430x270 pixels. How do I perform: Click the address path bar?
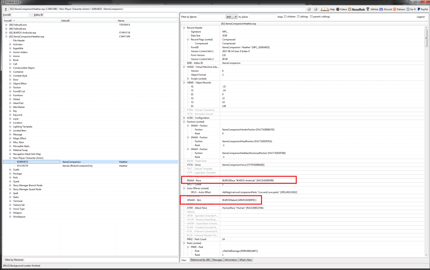(x=157, y=9)
